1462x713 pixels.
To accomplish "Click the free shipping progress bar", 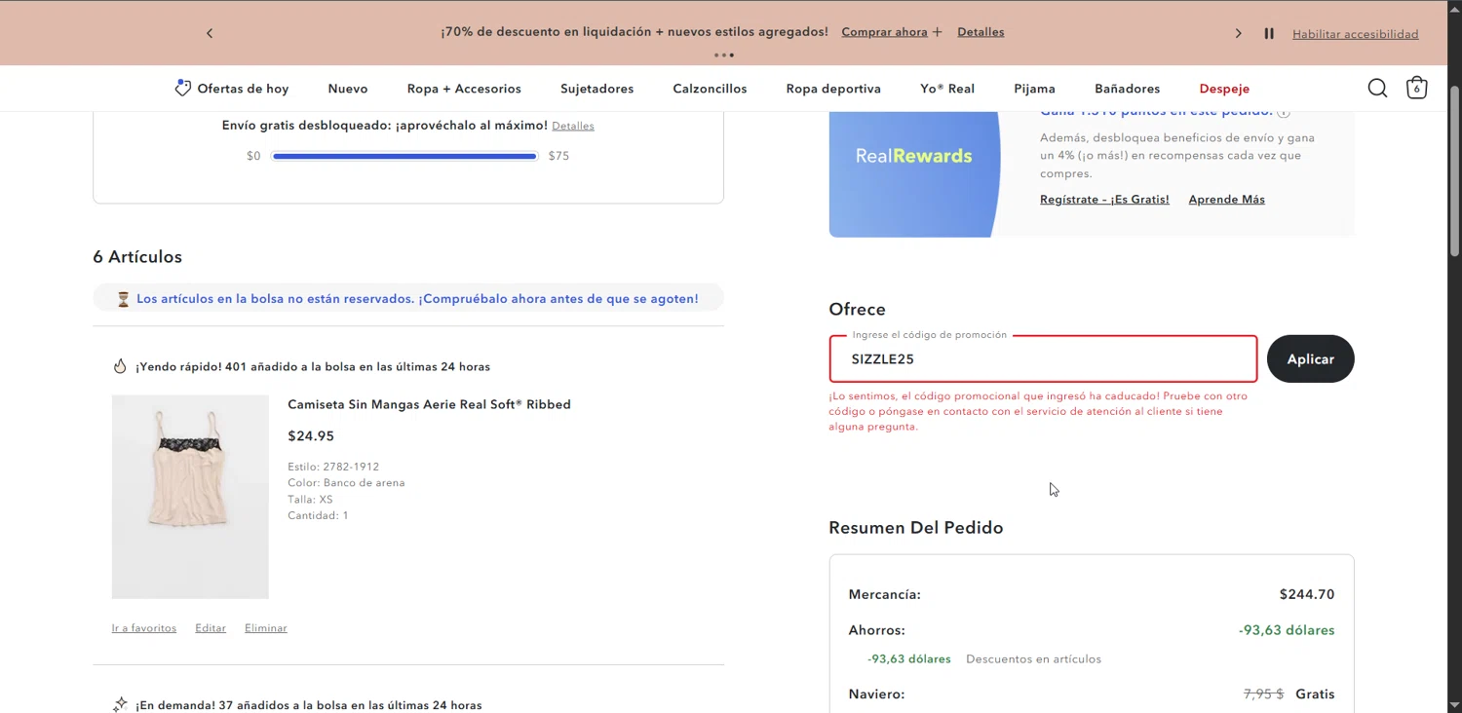I will click(x=404, y=156).
